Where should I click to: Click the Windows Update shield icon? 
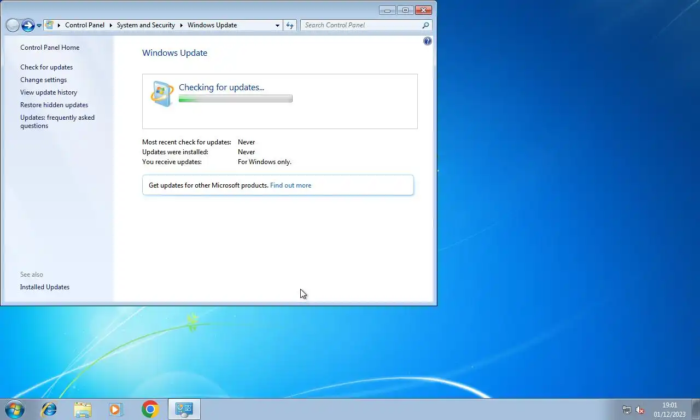[x=162, y=94]
